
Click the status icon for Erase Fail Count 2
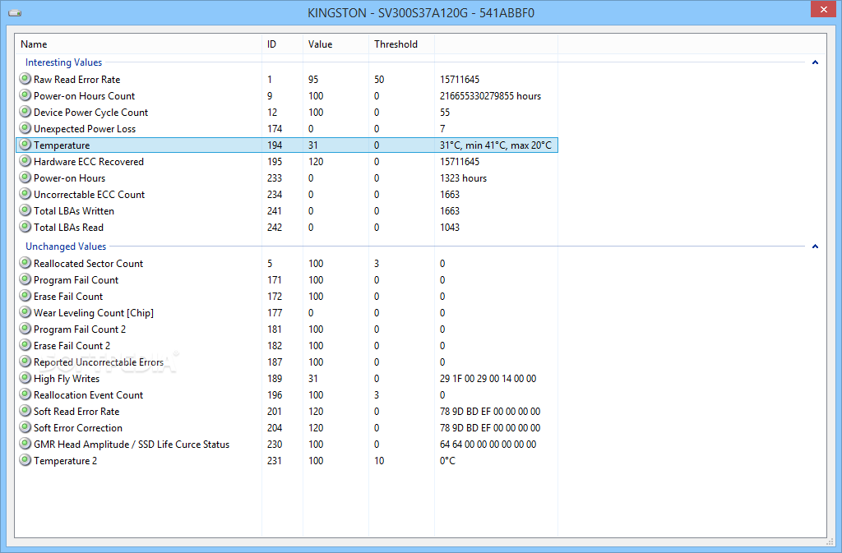[25, 345]
